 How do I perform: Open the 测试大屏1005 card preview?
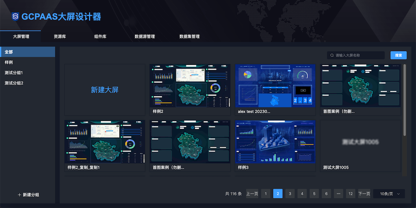click(x=360, y=142)
